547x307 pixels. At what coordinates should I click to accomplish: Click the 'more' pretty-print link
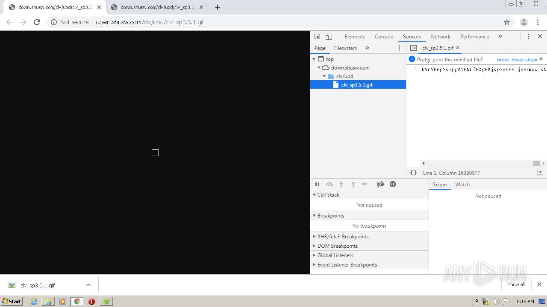(x=503, y=60)
